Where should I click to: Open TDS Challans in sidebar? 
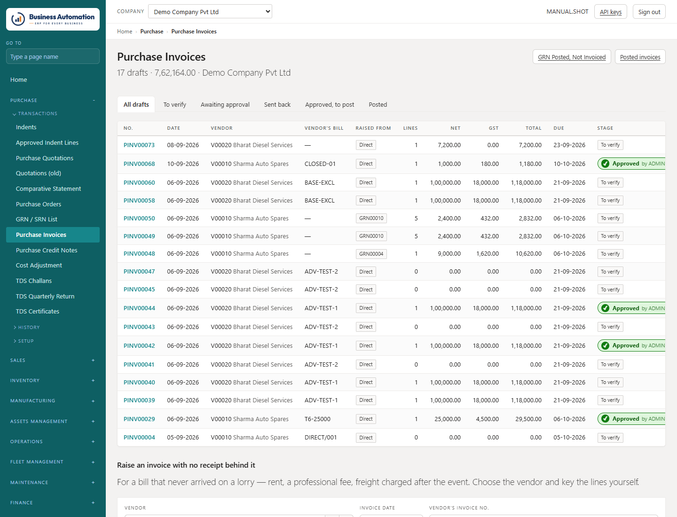[x=53, y=281]
